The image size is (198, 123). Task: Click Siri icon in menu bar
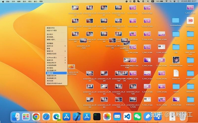(x=178, y=1)
